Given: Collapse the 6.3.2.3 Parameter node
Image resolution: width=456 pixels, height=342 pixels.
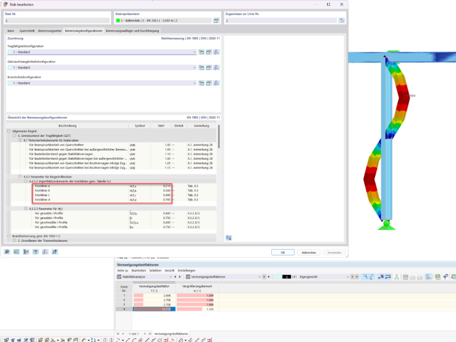Looking at the screenshot, I should (26, 209).
